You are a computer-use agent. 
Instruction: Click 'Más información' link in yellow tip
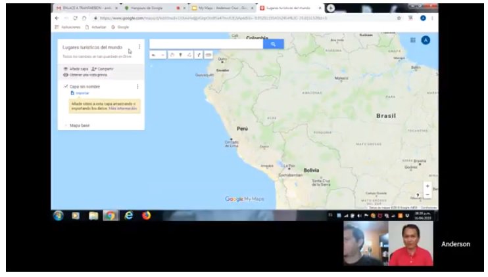[x=123, y=108]
